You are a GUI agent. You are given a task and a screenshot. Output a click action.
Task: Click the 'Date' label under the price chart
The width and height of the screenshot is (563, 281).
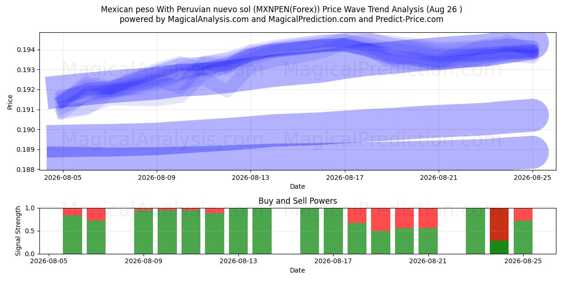click(x=297, y=186)
